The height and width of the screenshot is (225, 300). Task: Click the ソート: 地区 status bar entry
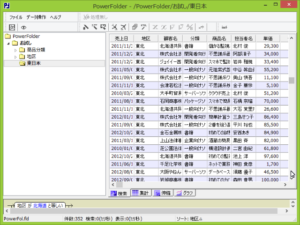pyautogui.click(x=189, y=219)
